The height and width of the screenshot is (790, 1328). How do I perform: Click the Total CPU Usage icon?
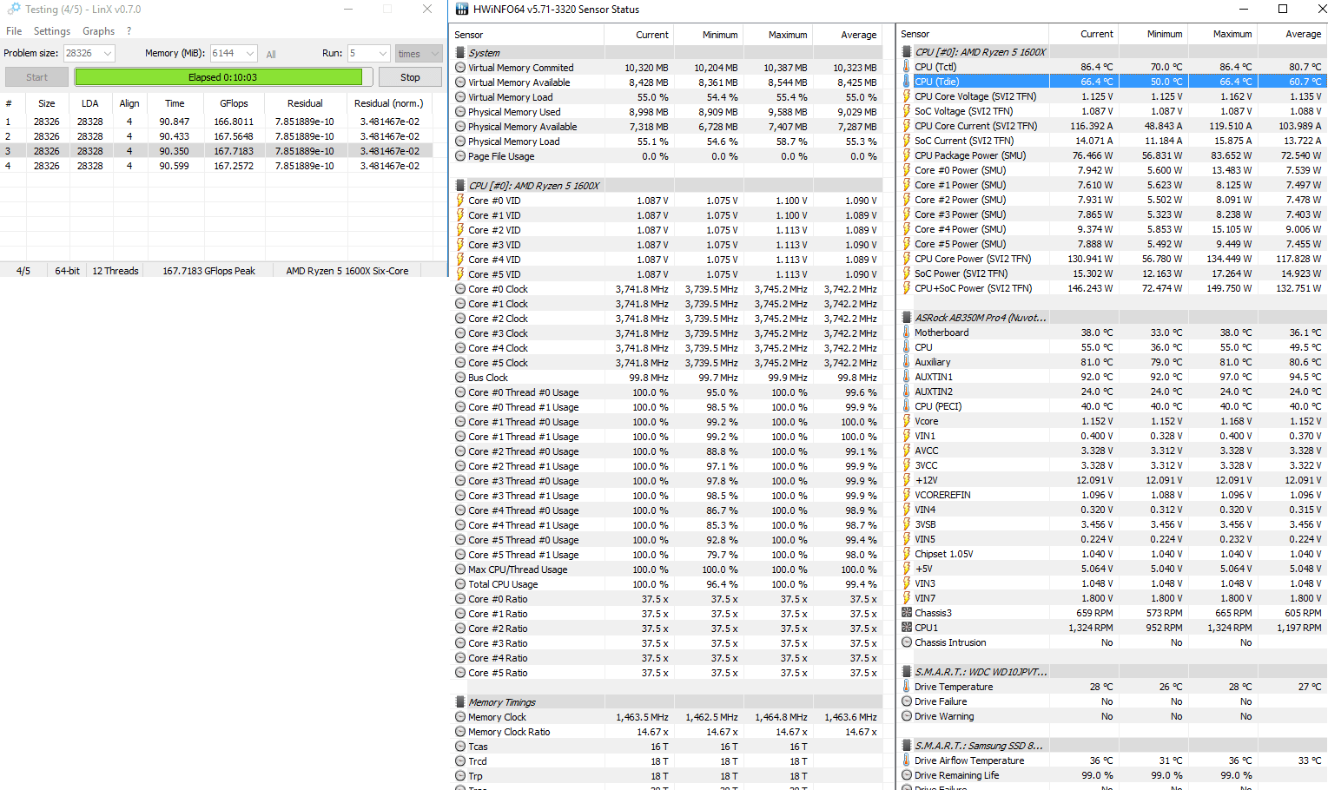tap(460, 584)
